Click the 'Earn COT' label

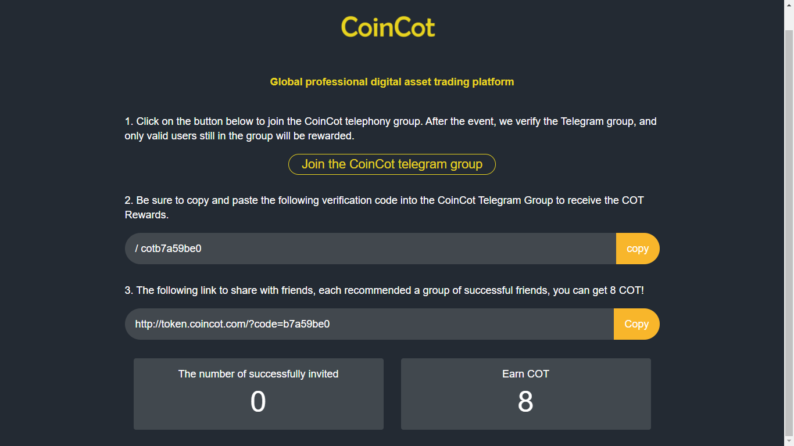(x=525, y=374)
